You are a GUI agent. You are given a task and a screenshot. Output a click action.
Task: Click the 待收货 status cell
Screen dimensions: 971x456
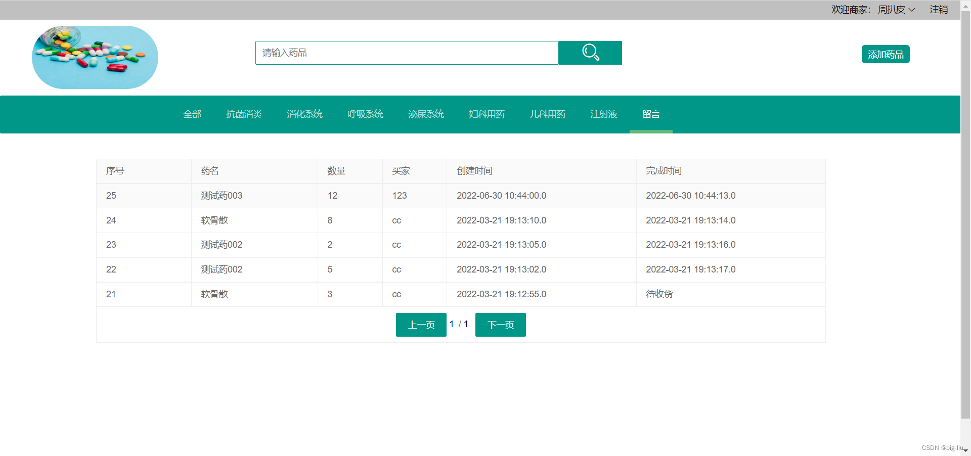tap(731, 294)
